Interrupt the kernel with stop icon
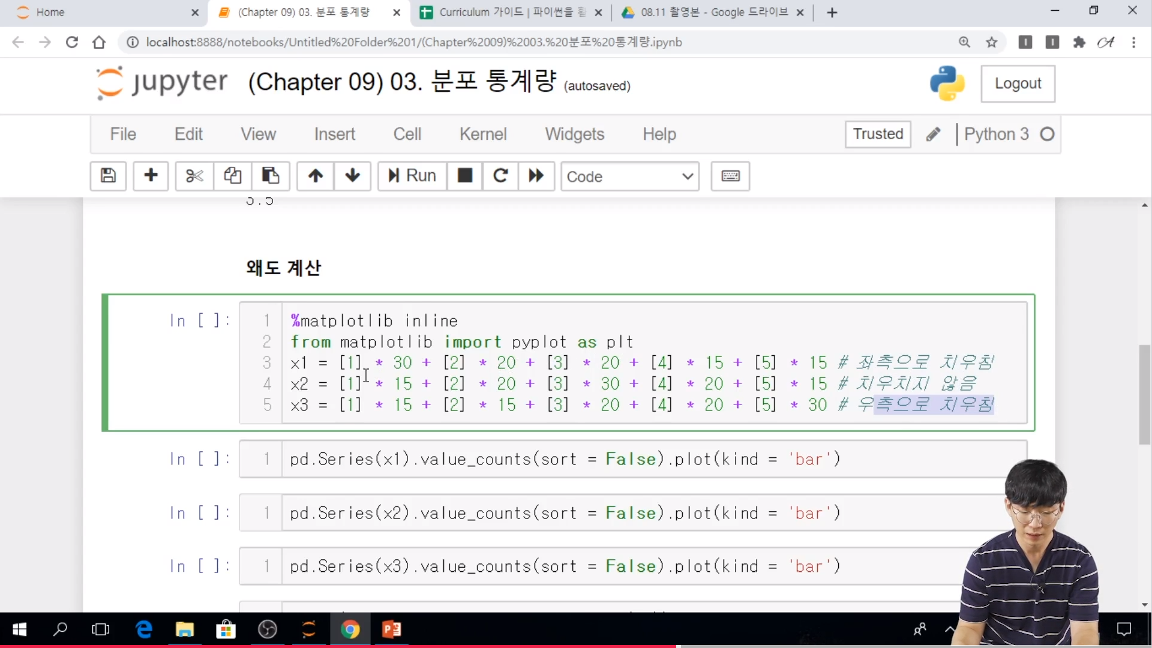1152x648 pixels. tap(465, 176)
